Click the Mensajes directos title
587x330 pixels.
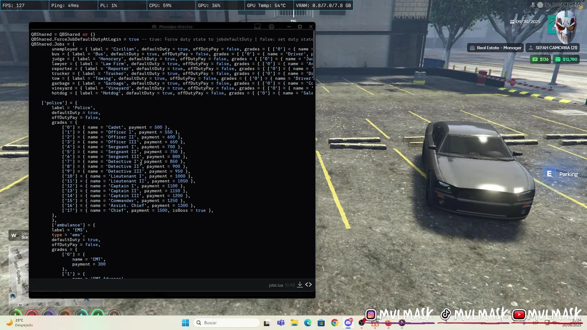click(x=176, y=27)
